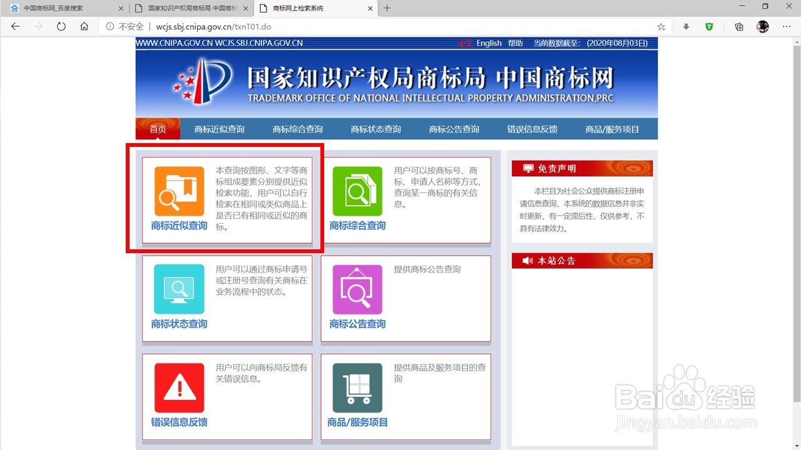
Task: Maximize the browser window
Action: [x=765, y=7]
